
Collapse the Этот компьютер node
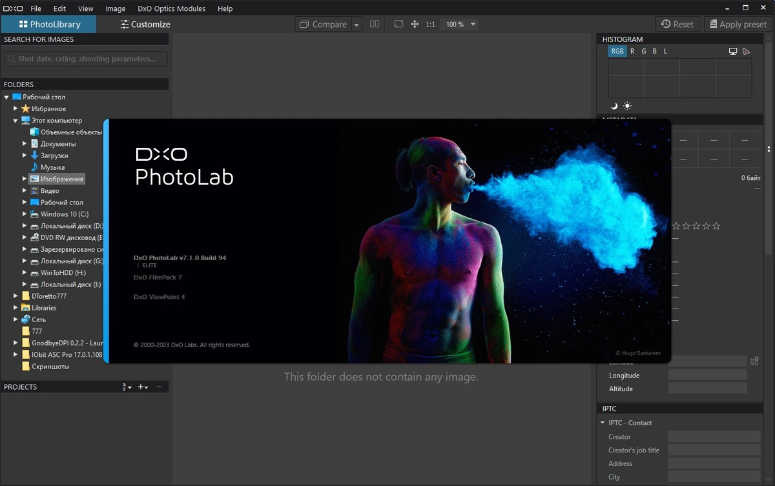point(15,121)
